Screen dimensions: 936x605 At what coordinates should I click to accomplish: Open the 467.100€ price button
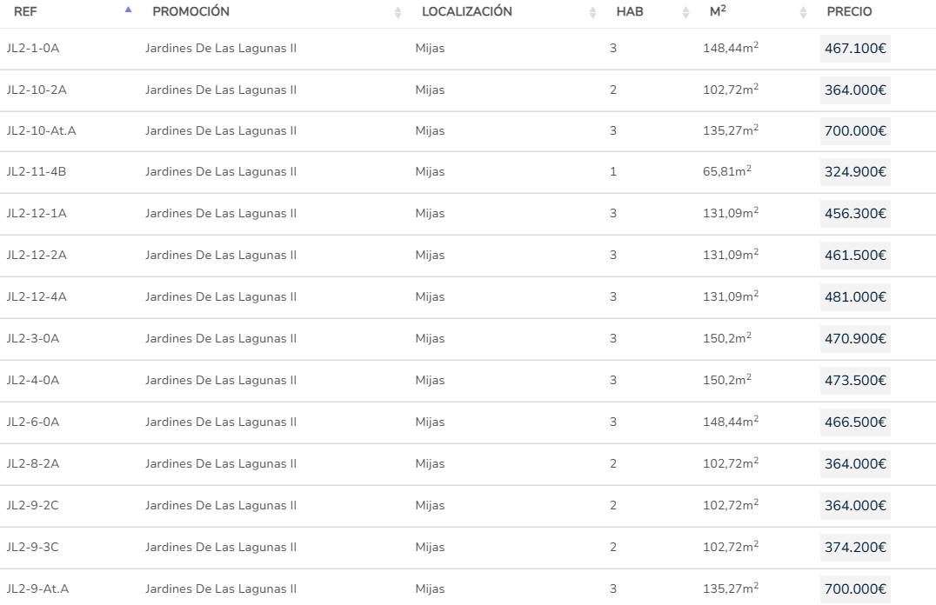coord(855,48)
